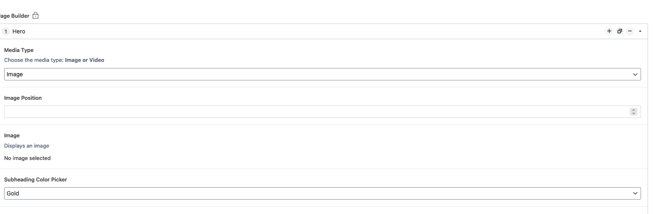653x214 pixels.
Task: Open the Media Type dropdown showing Image
Action: coord(322,74)
